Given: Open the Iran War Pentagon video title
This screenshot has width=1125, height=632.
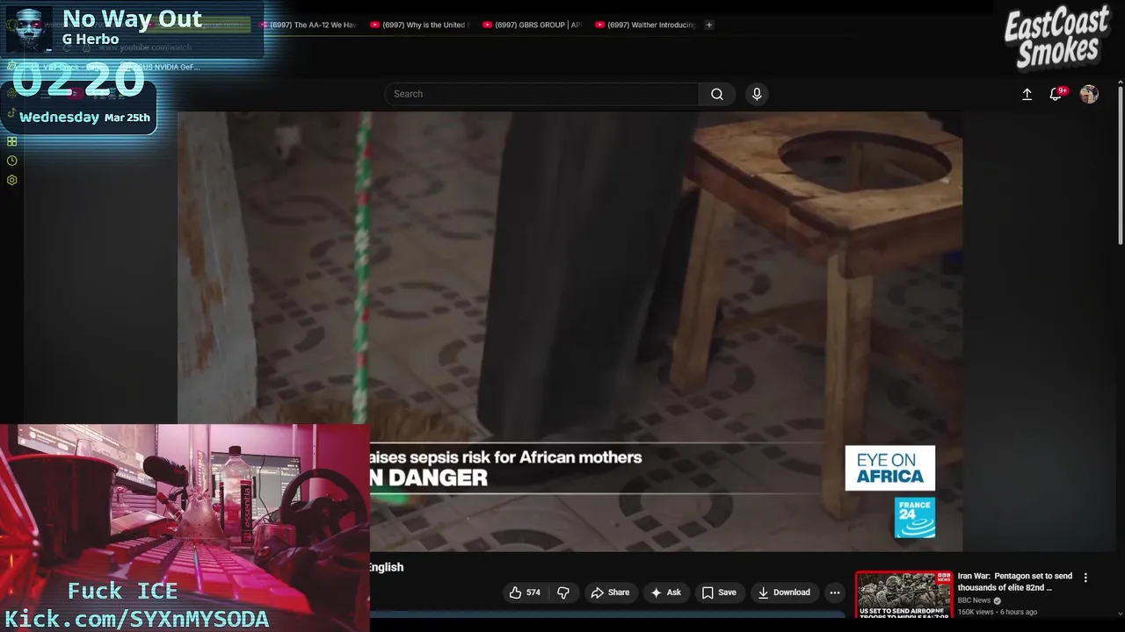Looking at the screenshot, I should click(x=1015, y=582).
